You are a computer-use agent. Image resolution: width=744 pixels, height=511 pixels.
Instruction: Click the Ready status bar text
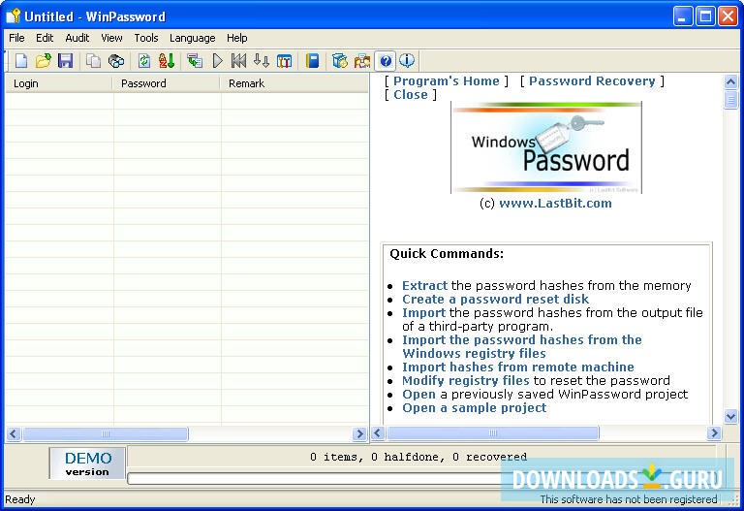[x=20, y=499]
